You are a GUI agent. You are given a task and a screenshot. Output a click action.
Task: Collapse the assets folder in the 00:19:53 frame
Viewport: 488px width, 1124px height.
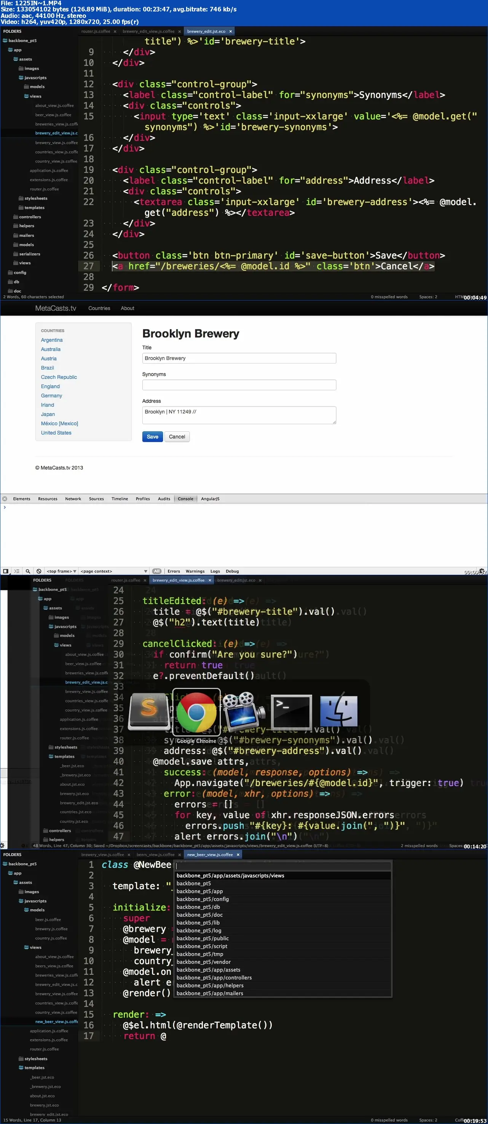tap(16, 883)
